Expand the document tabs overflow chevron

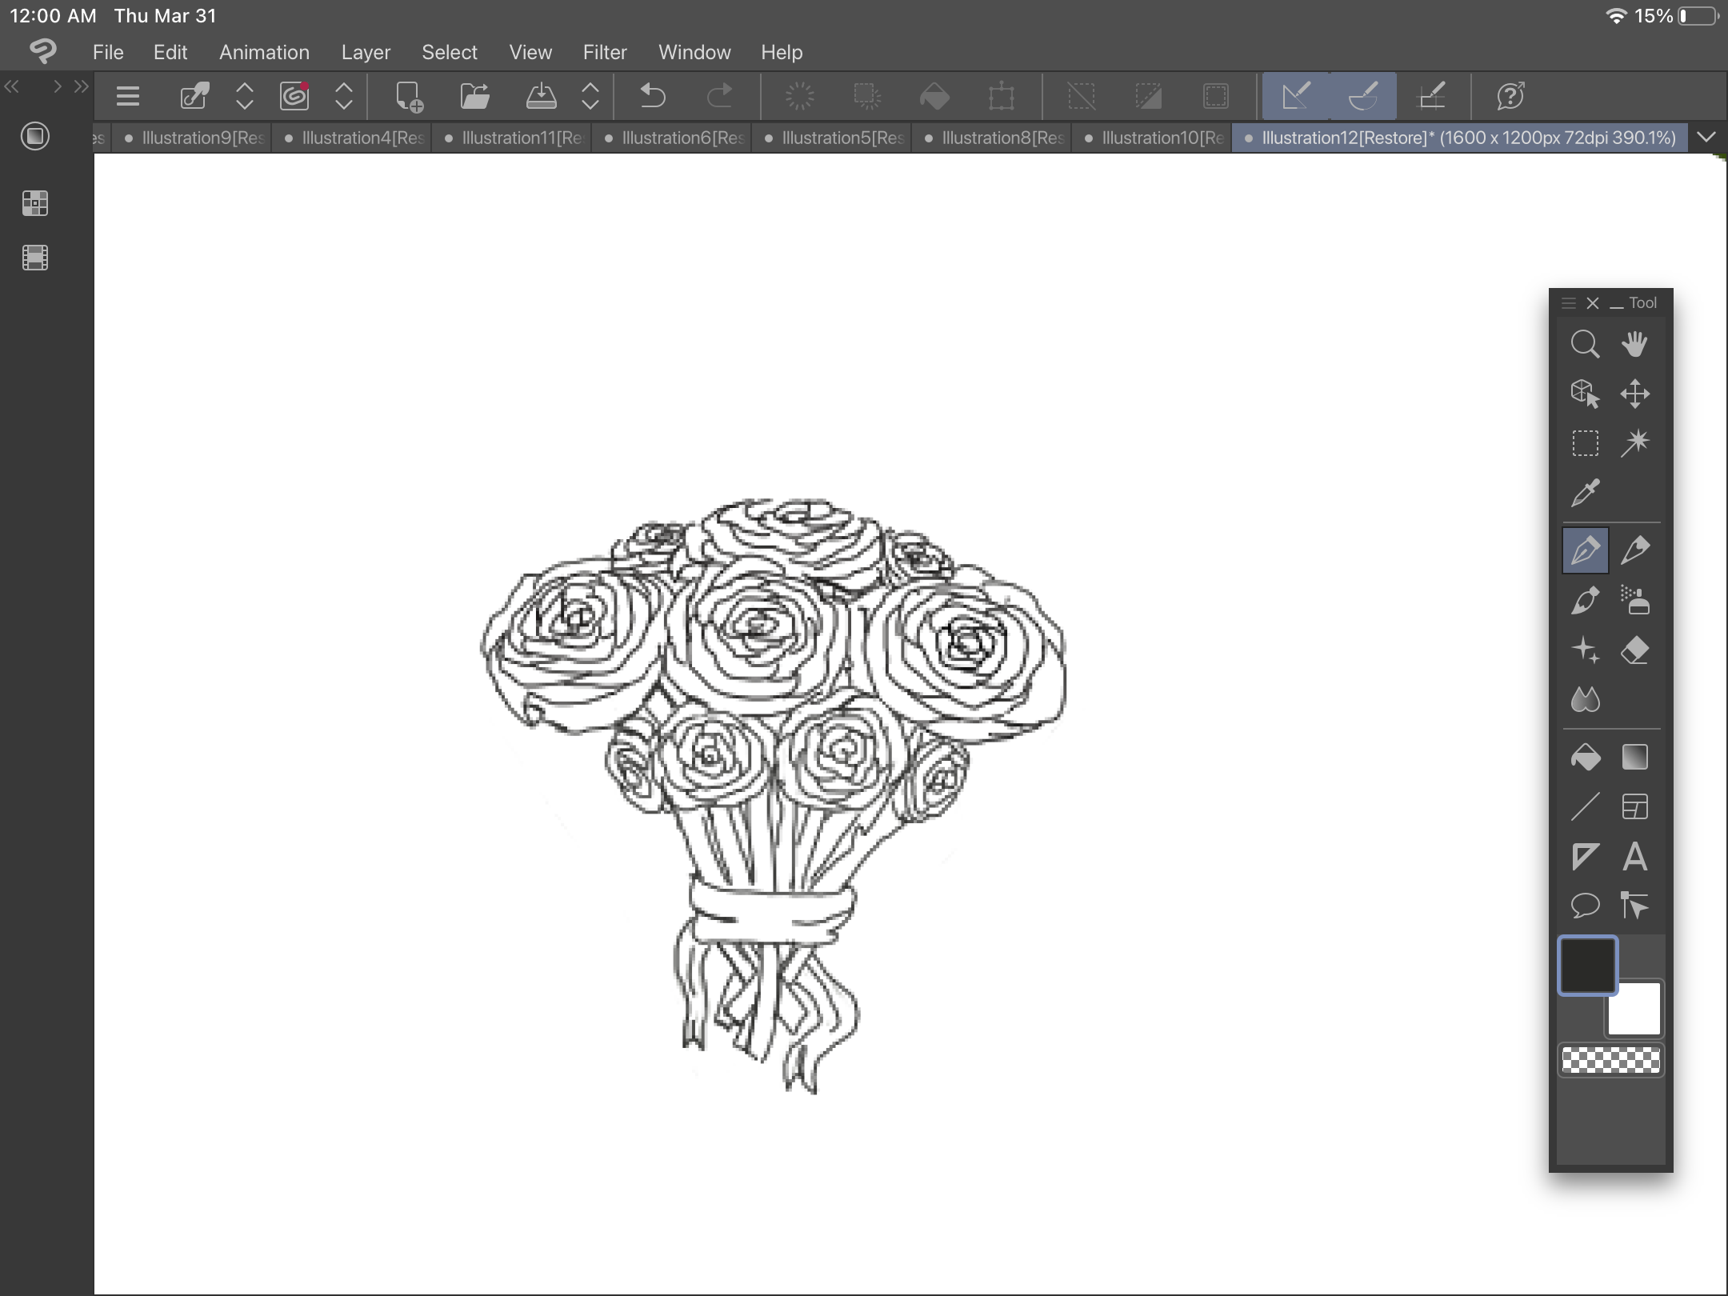click(x=1706, y=137)
